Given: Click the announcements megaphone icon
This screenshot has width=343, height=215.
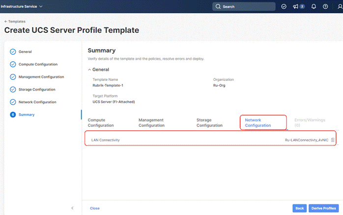Looking at the screenshot, I should click(295, 6).
